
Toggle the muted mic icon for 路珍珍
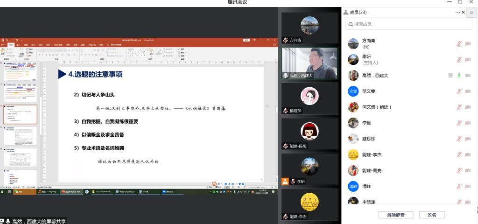pos(459,139)
